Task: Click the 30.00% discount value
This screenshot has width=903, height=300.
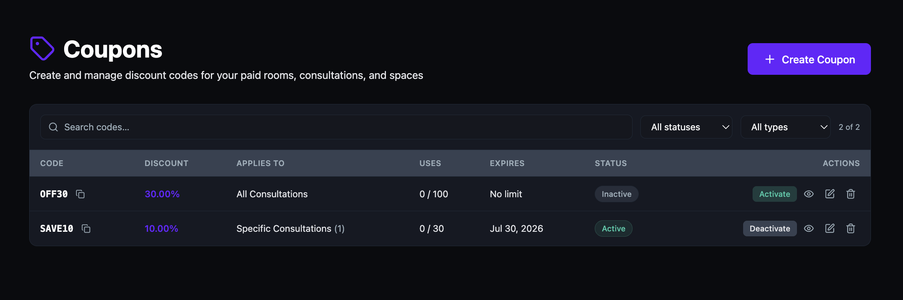Action: [x=162, y=194]
